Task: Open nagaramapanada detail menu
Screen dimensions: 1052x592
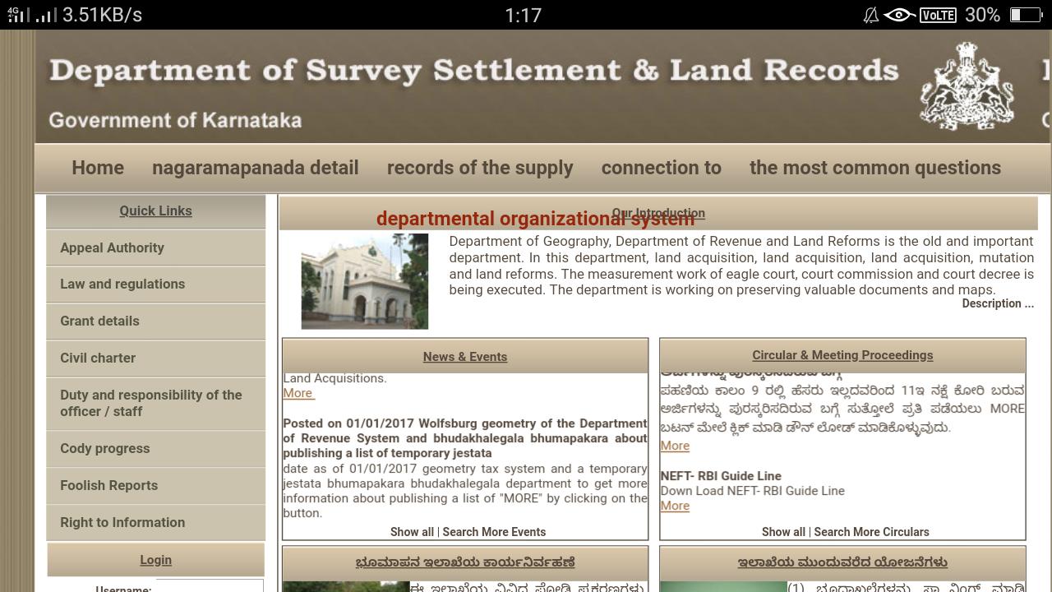Action: click(x=256, y=168)
